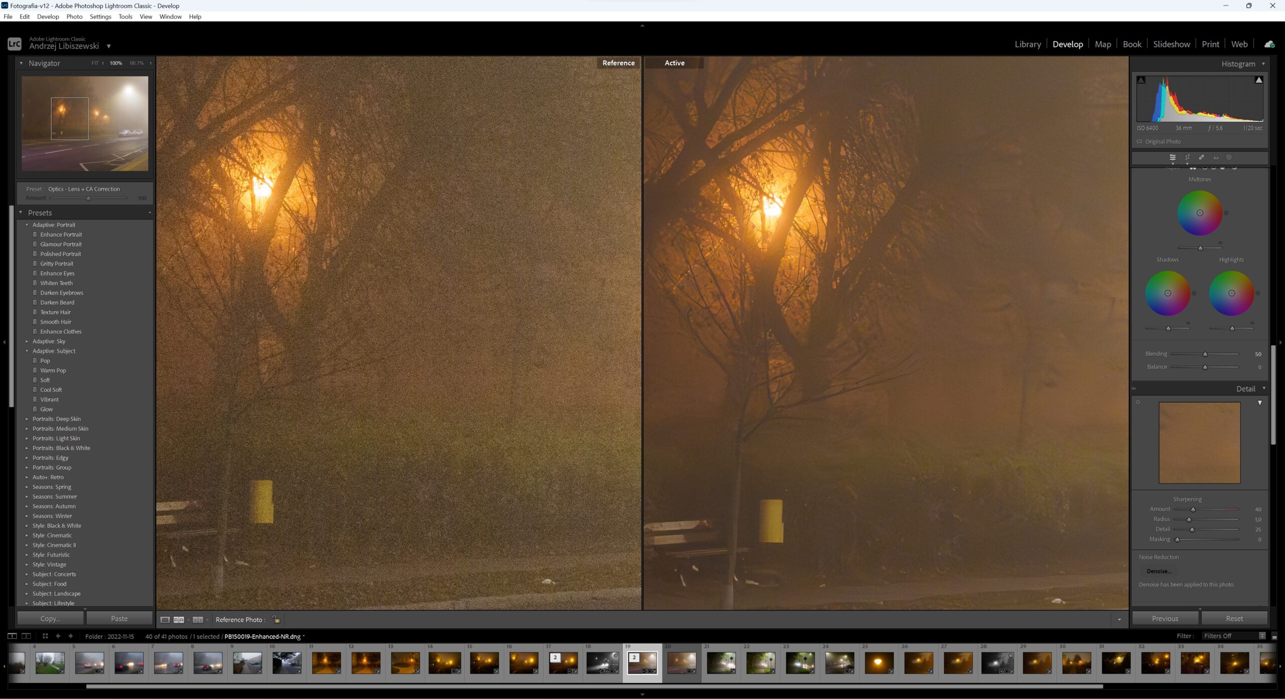Select the Healing tool
This screenshot has width=1285, height=699.
tap(1201, 158)
